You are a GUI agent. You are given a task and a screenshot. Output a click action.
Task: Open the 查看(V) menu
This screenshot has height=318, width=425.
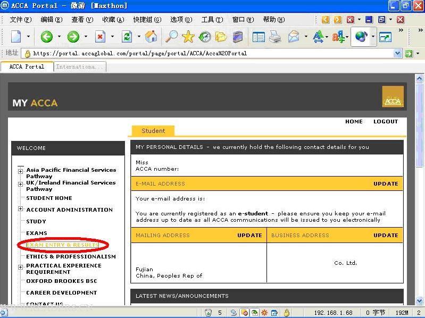(x=82, y=20)
